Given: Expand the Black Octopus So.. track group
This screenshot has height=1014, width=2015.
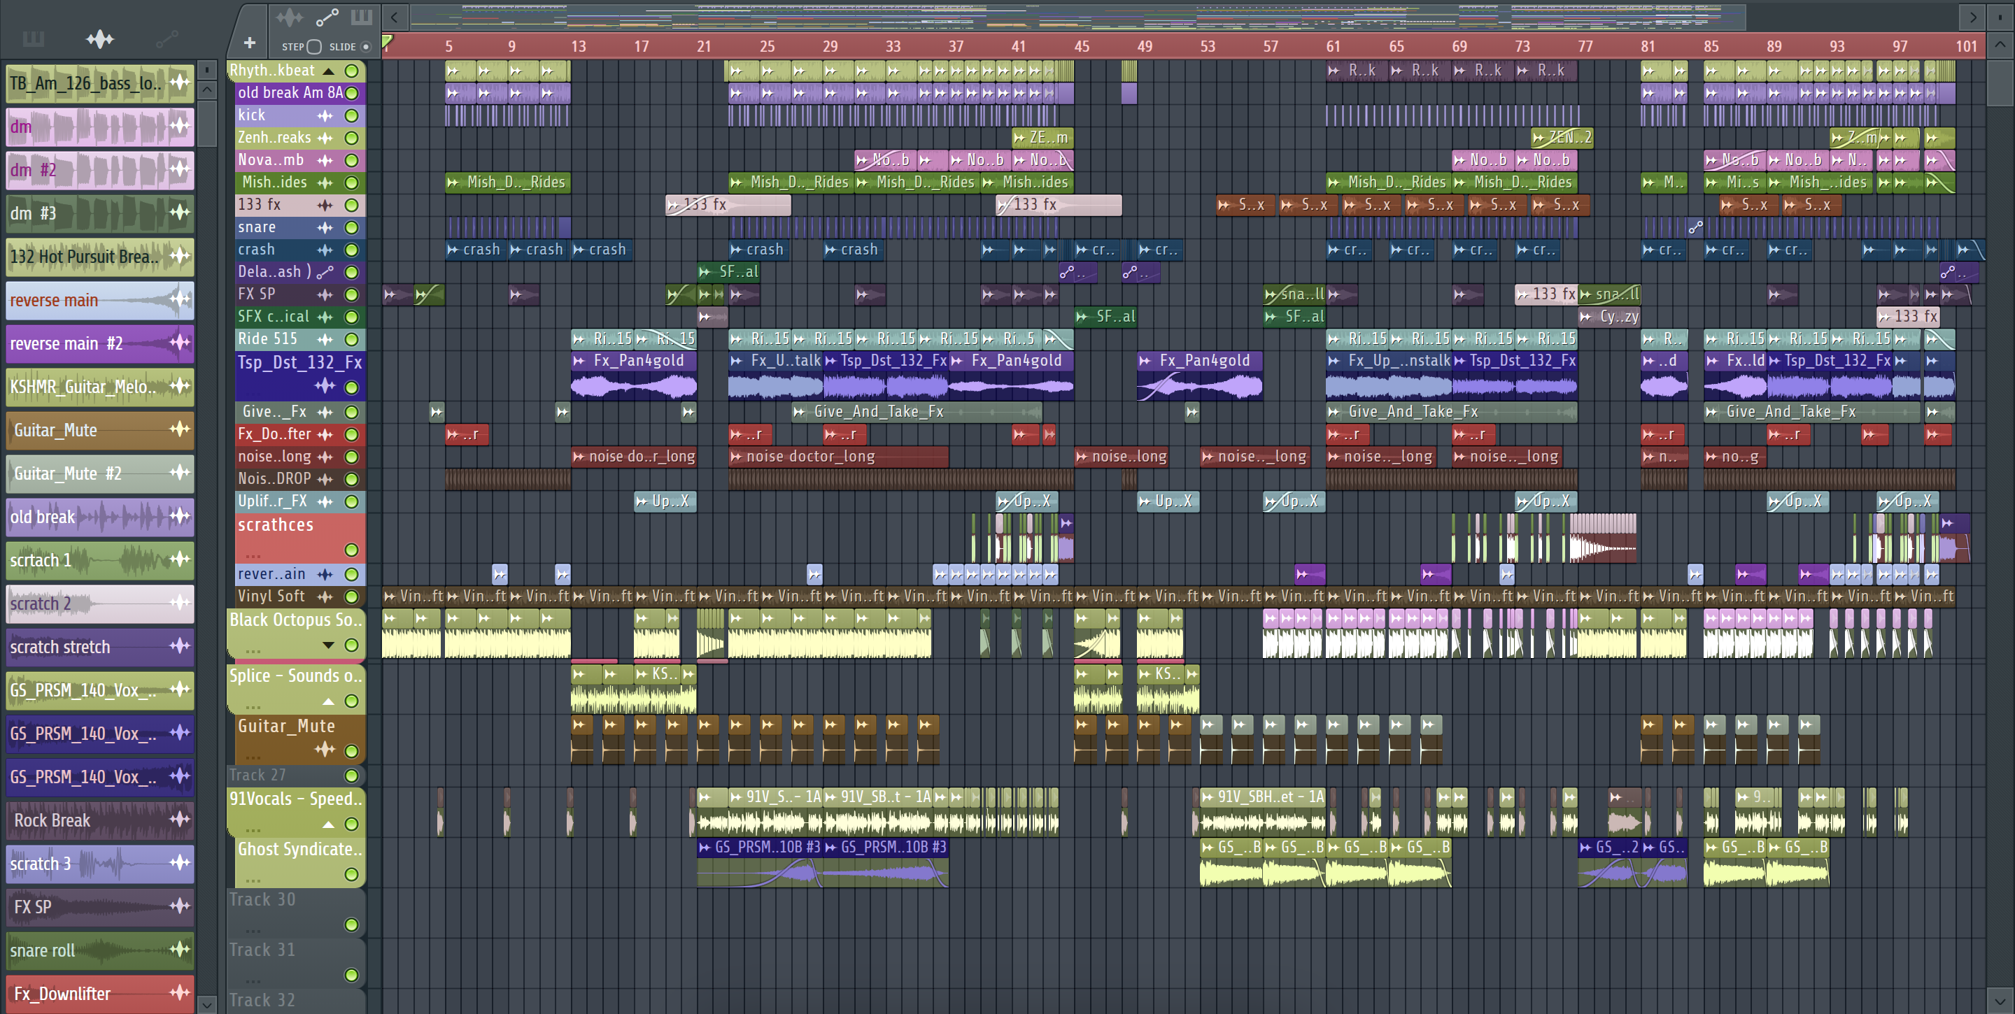Looking at the screenshot, I should tap(329, 645).
